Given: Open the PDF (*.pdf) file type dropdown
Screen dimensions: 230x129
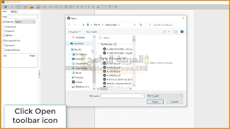Looking at the screenshot, I should point(165,96).
